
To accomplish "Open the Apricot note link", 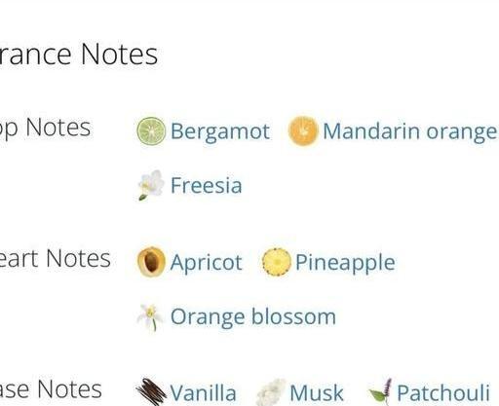I will click(x=207, y=263).
